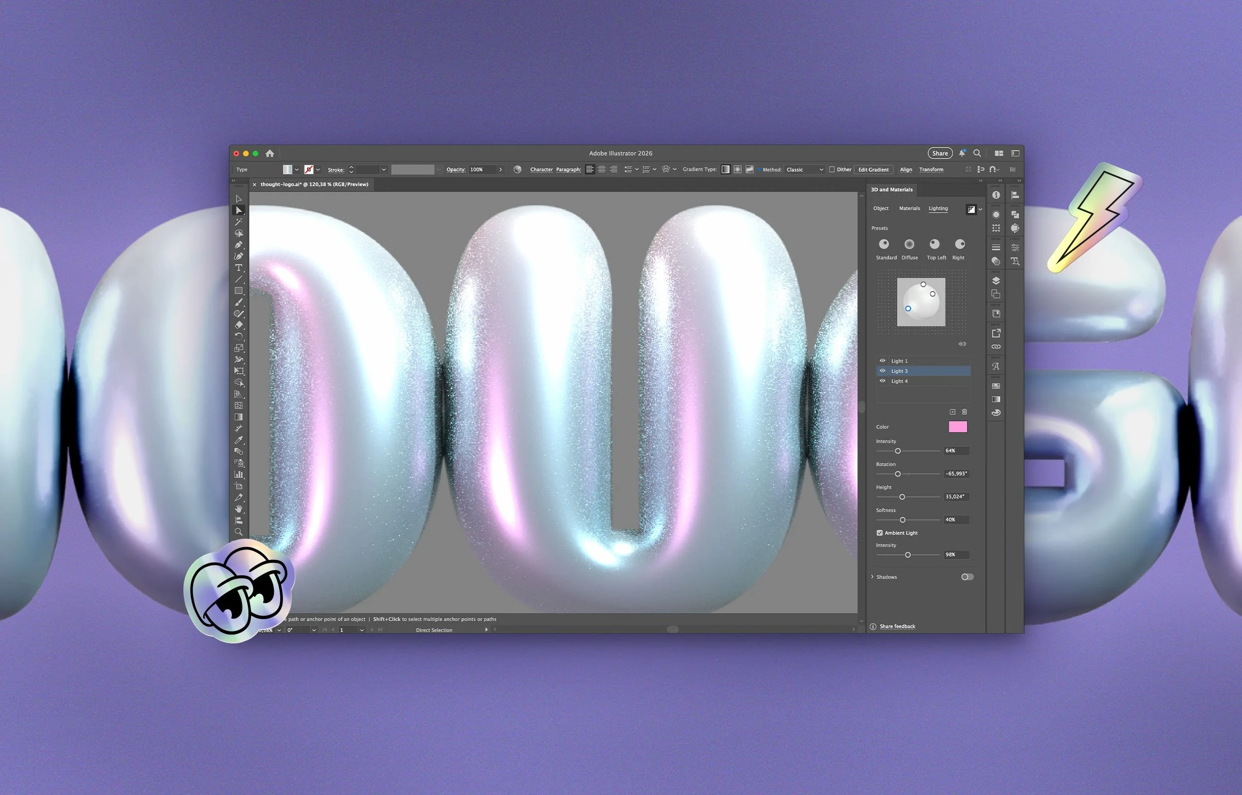Switch to the Materials tab
This screenshot has height=795, width=1242.
(909, 209)
